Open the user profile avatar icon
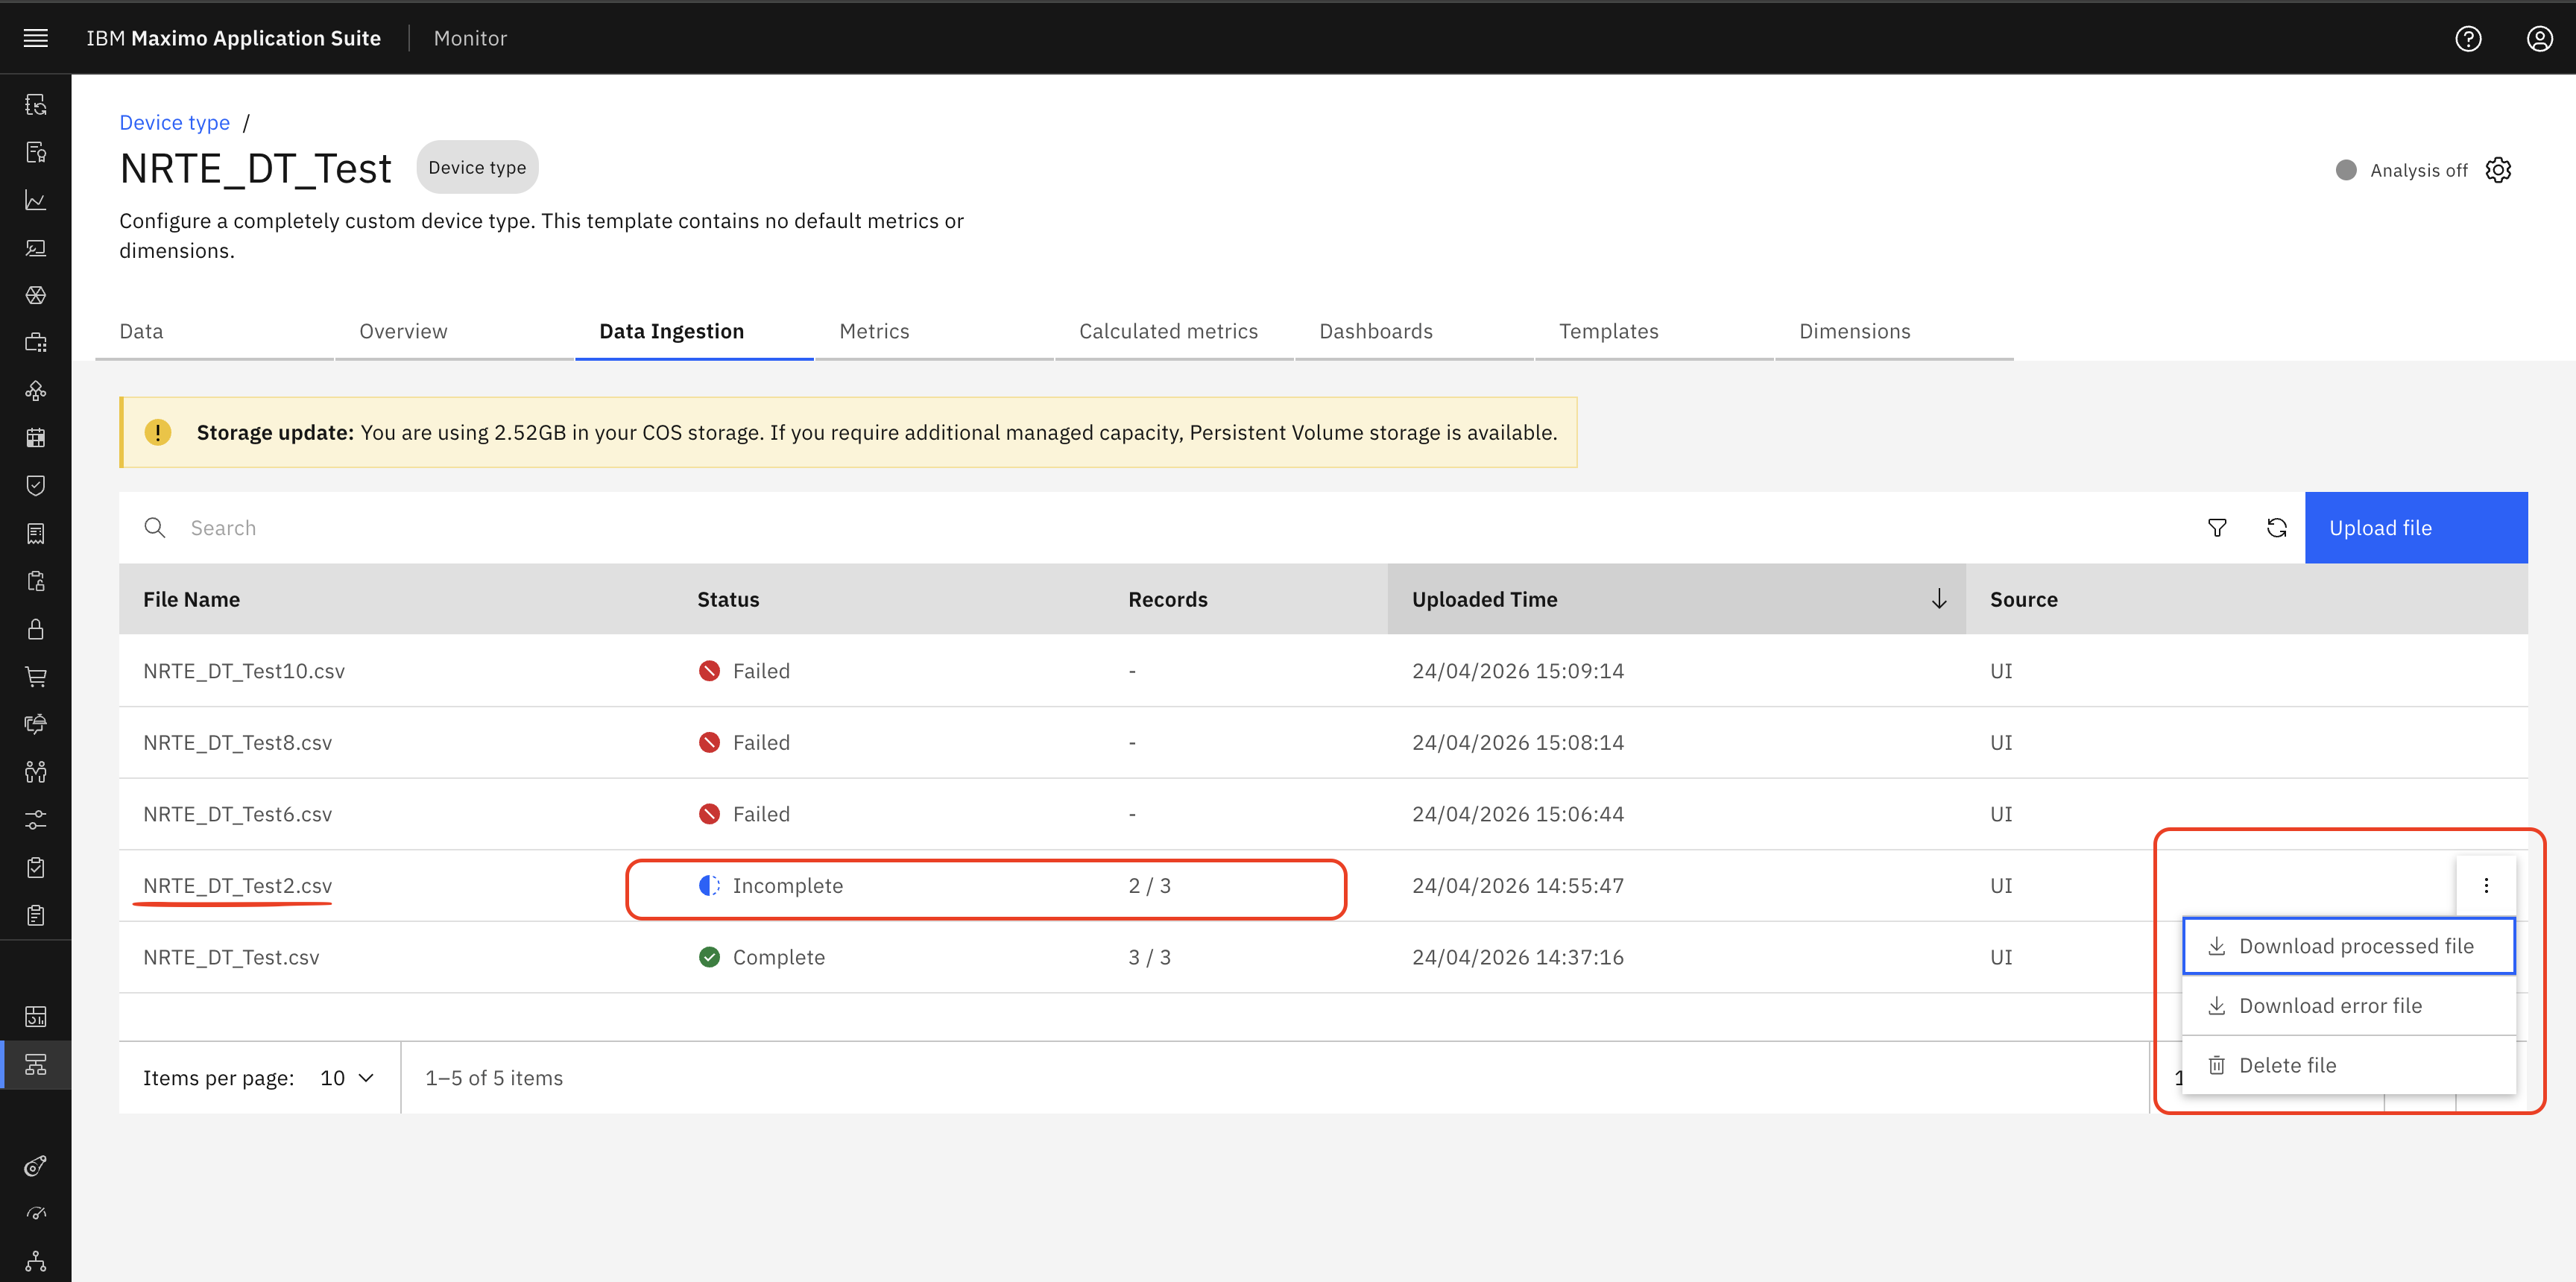Viewport: 2576px width, 1282px height. coord(2540,38)
